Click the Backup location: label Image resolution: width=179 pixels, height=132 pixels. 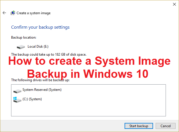(x=24, y=37)
